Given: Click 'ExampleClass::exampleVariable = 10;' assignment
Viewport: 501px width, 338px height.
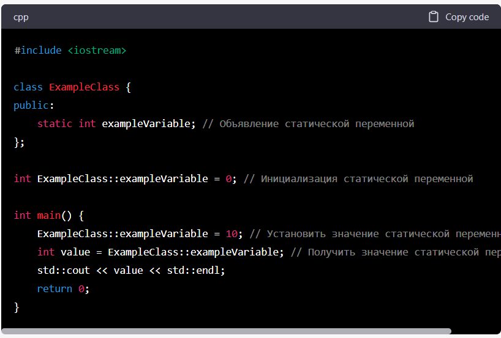Looking at the screenshot, I should pos(140,234).
